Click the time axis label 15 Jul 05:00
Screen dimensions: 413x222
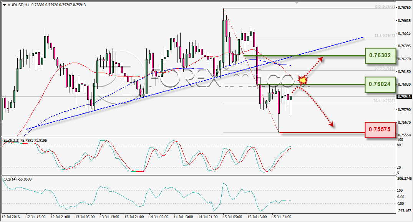[232, 217]
